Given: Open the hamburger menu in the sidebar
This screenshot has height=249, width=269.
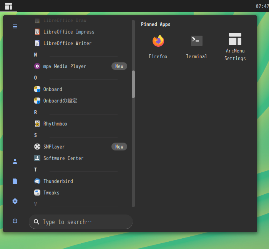Looking at the screenshot, I should click(x=15, y=26).
